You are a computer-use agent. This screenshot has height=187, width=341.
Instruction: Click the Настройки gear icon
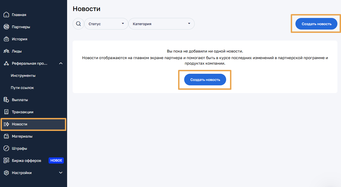click(x=6, y=173)
